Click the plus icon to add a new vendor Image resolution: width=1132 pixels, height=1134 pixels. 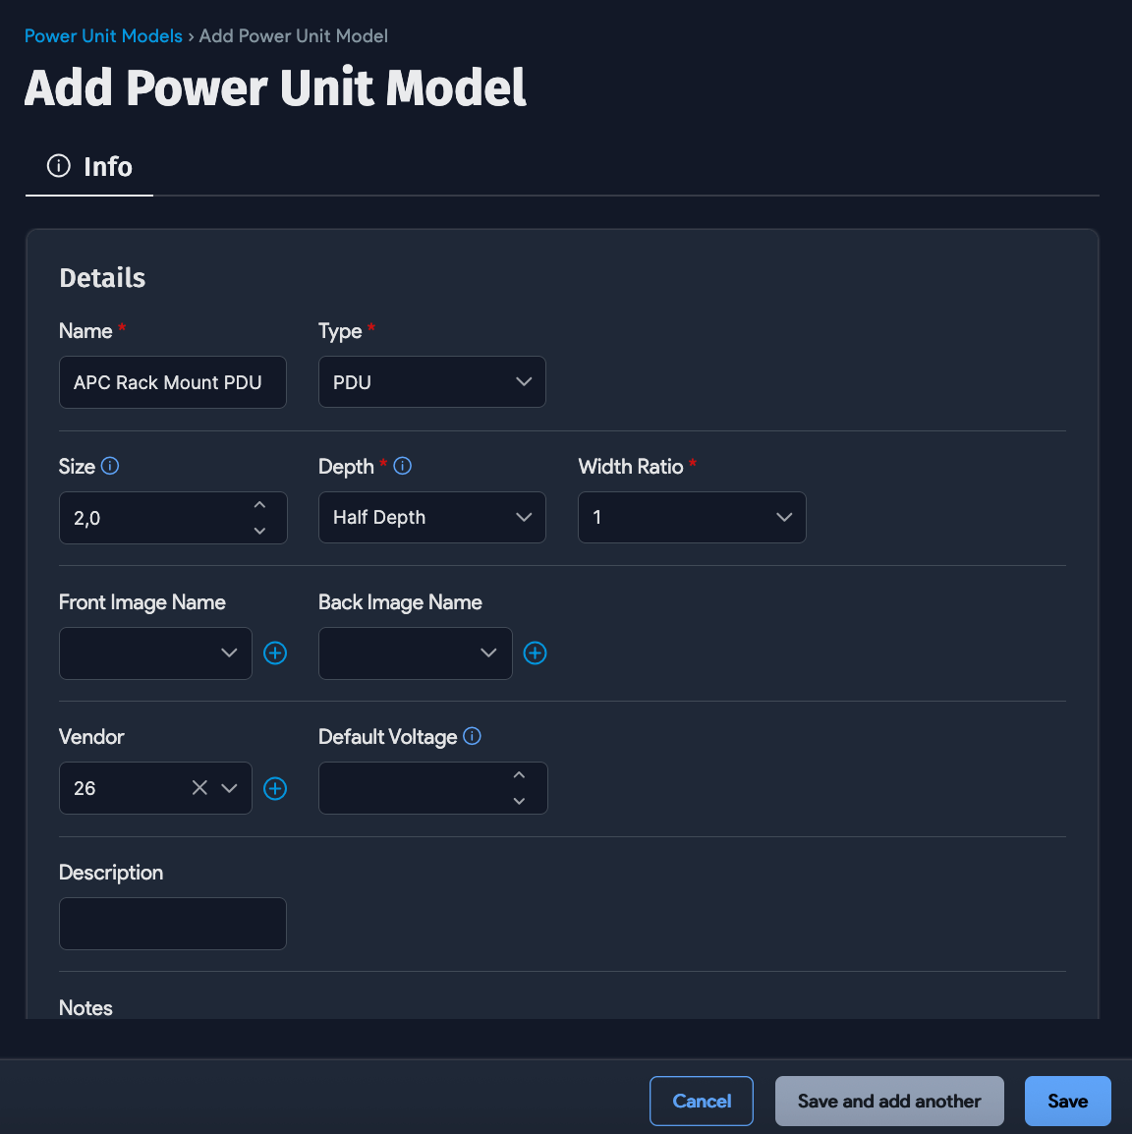[x=275, y=788]
